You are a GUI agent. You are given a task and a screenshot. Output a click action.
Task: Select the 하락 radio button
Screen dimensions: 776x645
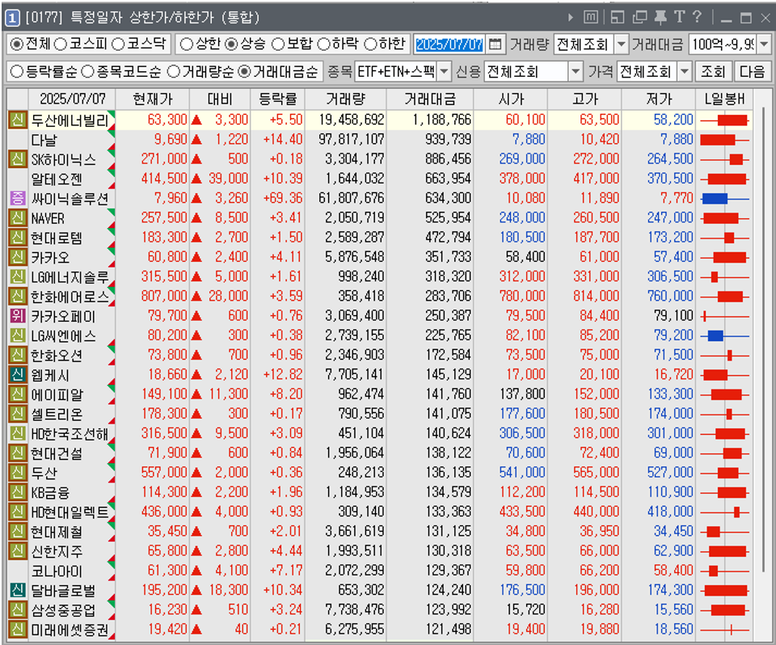click(323, 44)
